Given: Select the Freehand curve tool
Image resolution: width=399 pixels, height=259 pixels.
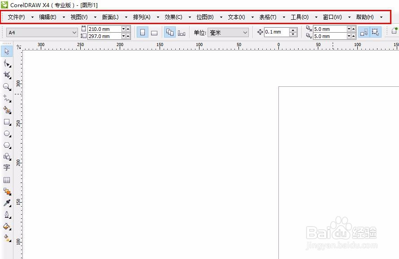Looking at the screenshot, I should click(7, 98).
